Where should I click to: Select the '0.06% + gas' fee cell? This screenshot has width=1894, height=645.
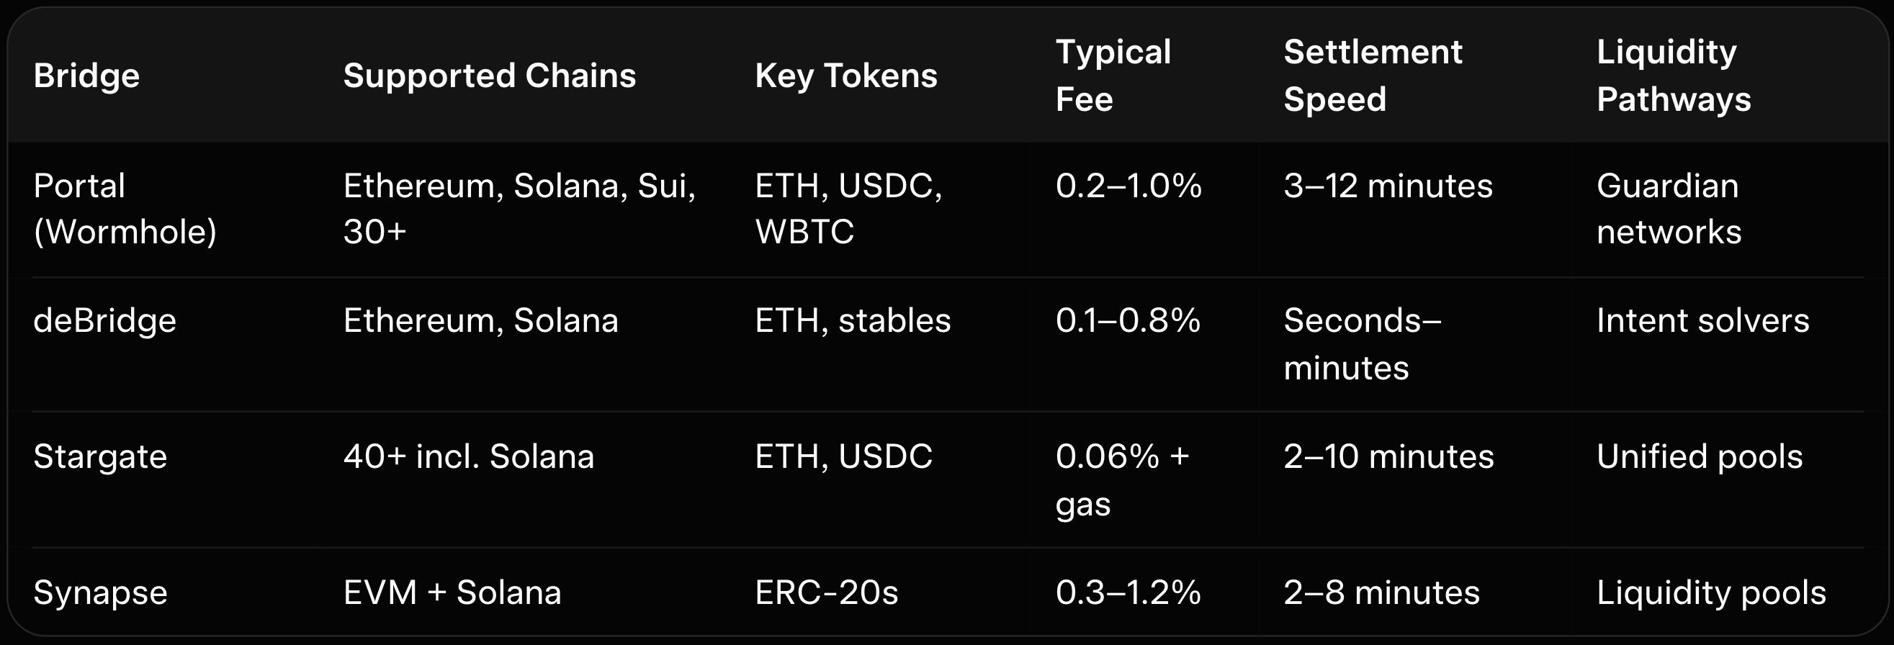[1121, 479]
